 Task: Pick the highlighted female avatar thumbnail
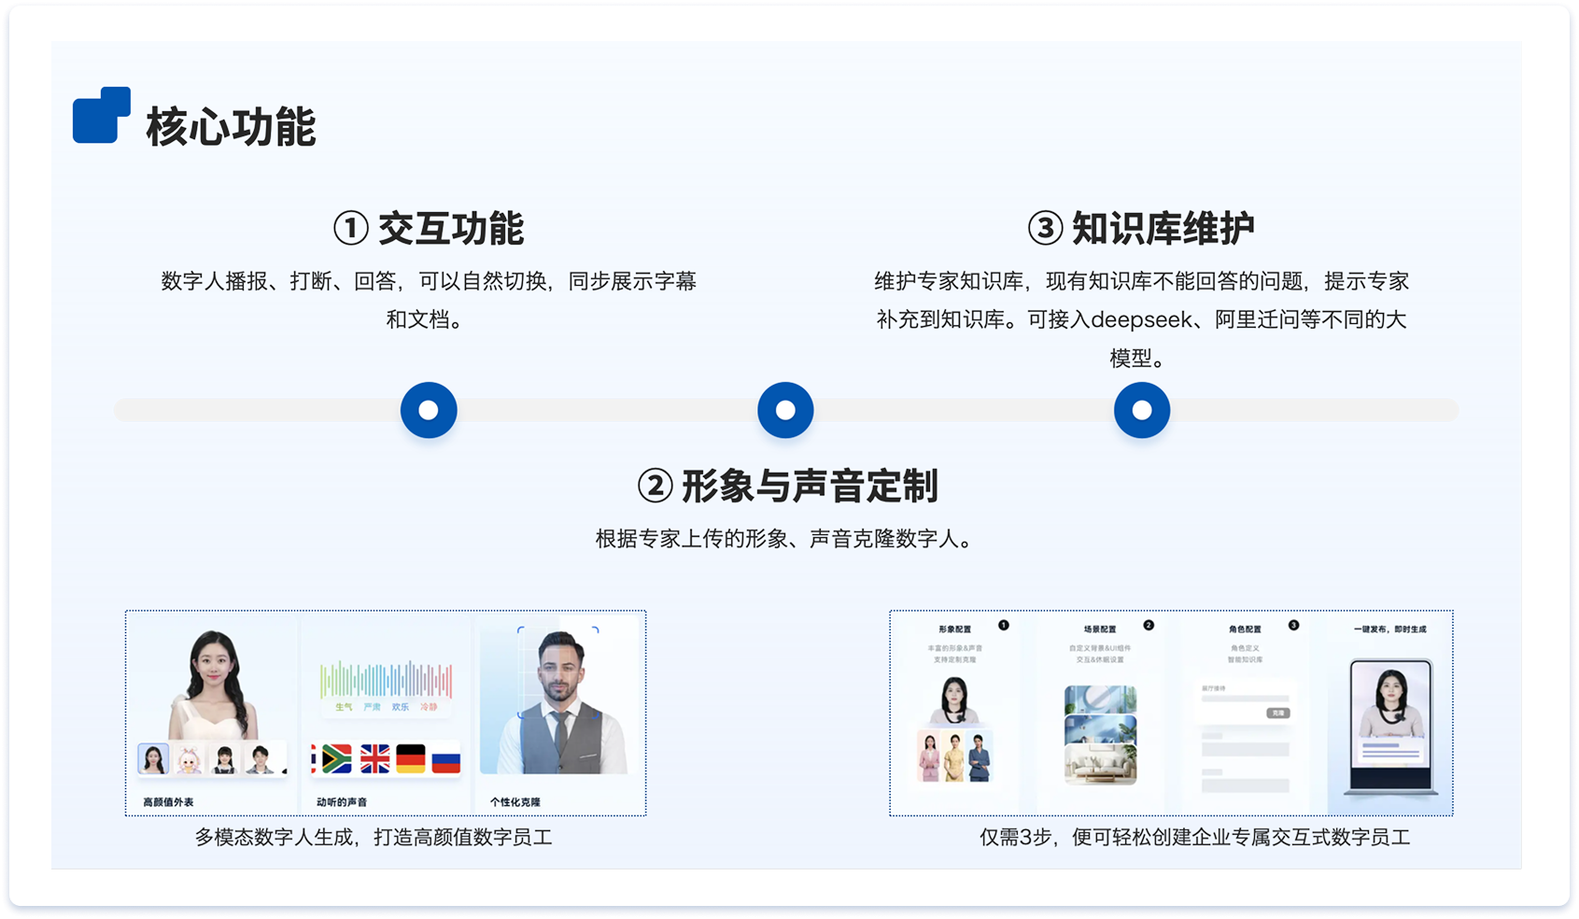153,759
